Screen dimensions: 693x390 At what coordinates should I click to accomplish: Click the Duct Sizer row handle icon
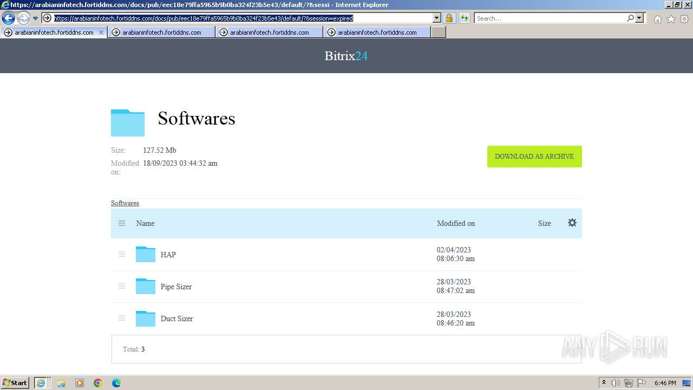pyautogui.click(x=122, y=318)
